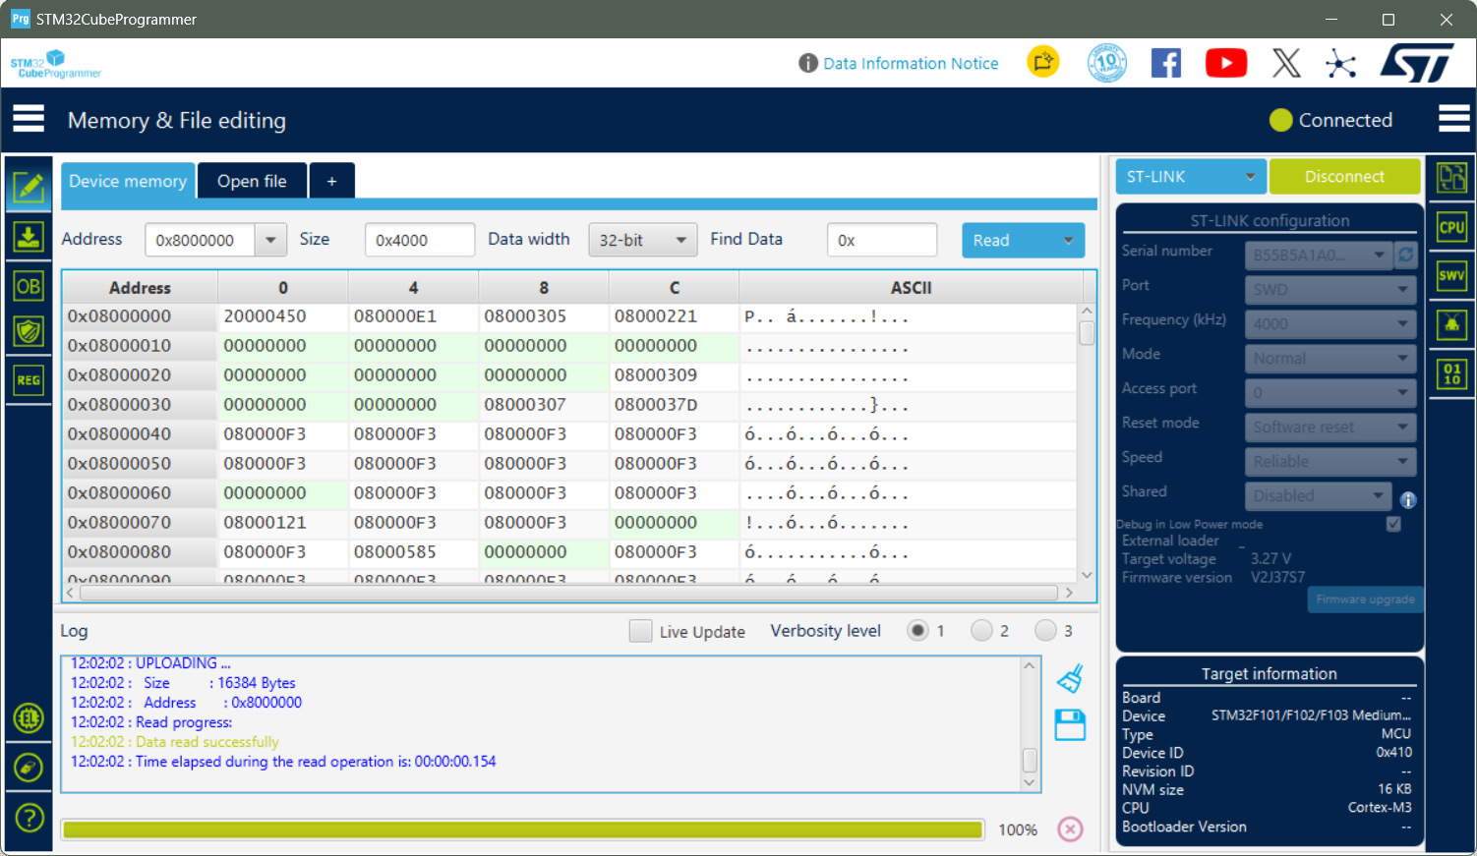This screenshot has height=856, width=1477.
Task: Show info icon next to Shared
Action: click(1408, 500)
